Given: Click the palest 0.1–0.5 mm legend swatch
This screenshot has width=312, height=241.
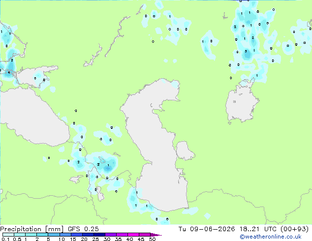Looking at the screenshot, I should [x=8, y=235].
